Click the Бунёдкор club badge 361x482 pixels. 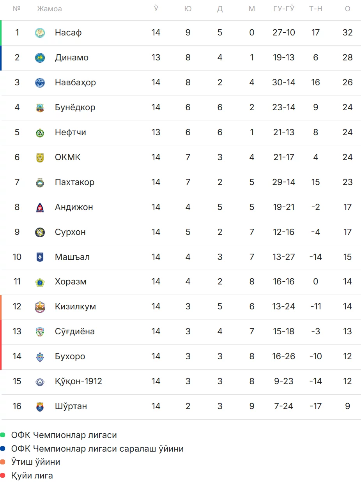click(40, 108)
